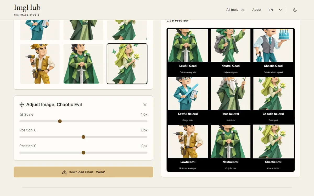The height and width of the screenshot is (196, 314).
Task: Click the Lawful Good preview cell image
Action: coord(188,45)
